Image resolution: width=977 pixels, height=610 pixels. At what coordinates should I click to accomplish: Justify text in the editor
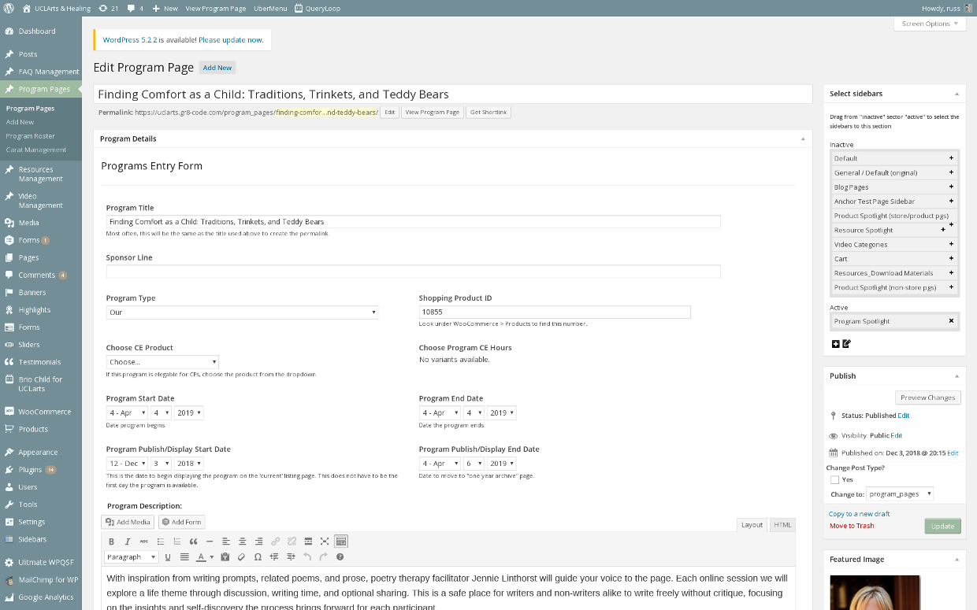184,557
